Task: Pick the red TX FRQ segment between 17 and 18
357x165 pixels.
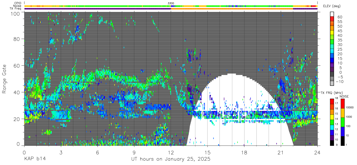Action: (332, 101)
